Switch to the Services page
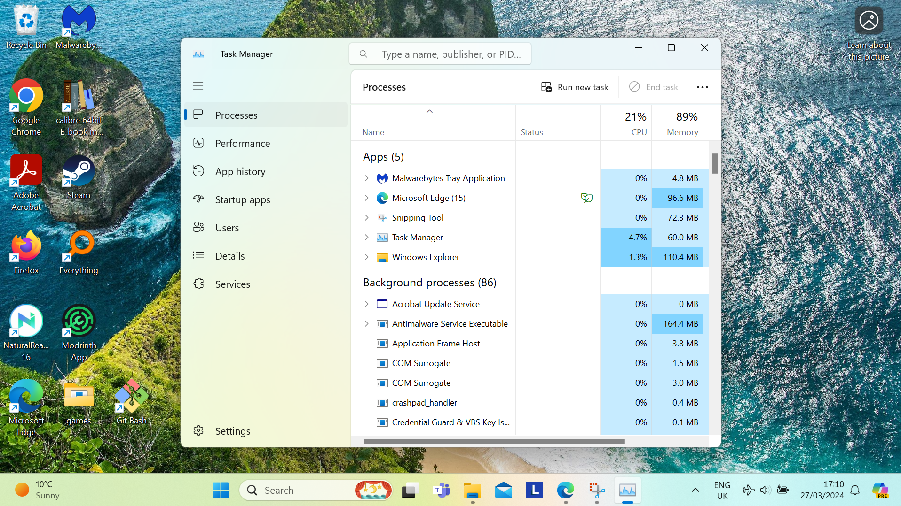 pos(232,284)
